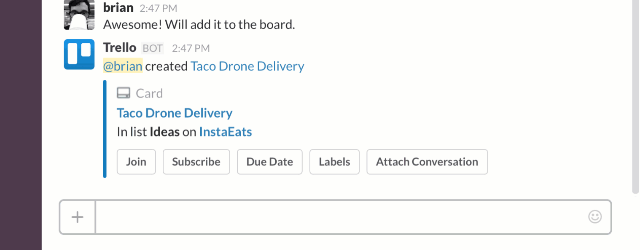This screenshot has width=640, height=250.
Task: Click the message list scrollbar
Action: pyautogui.click(x=636, y=97)
